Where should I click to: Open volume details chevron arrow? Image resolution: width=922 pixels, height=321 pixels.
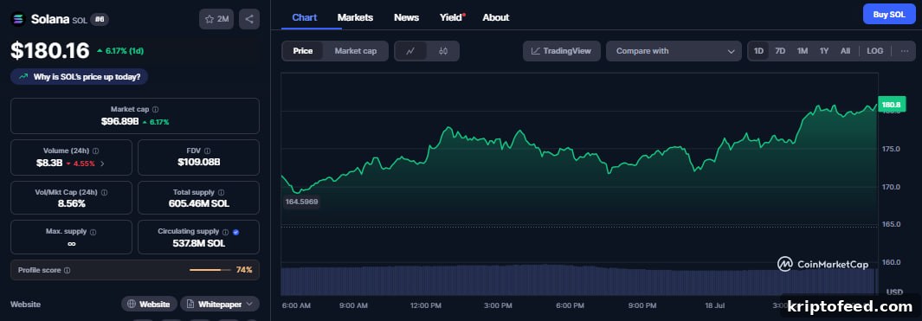102,164
